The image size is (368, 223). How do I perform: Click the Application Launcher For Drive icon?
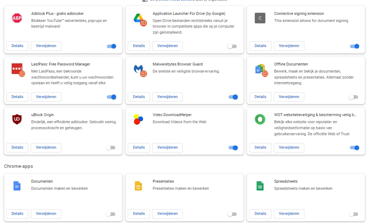point(138,18)
